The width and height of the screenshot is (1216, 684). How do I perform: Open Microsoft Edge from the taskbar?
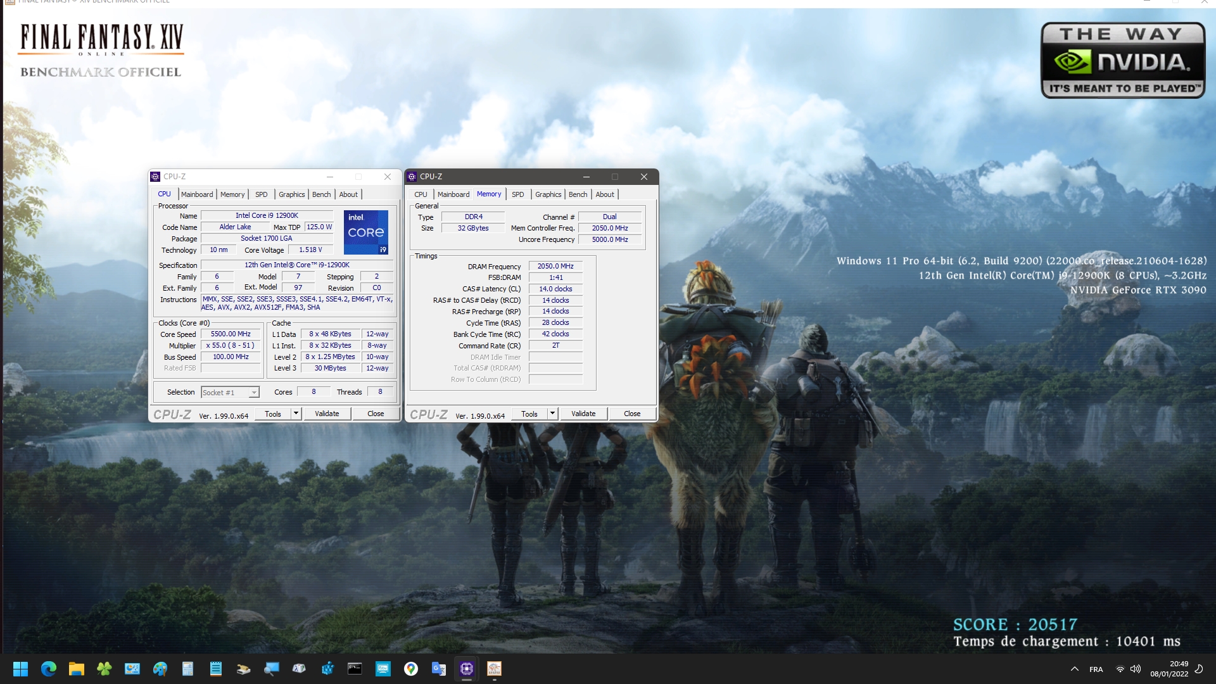point(49,669)
